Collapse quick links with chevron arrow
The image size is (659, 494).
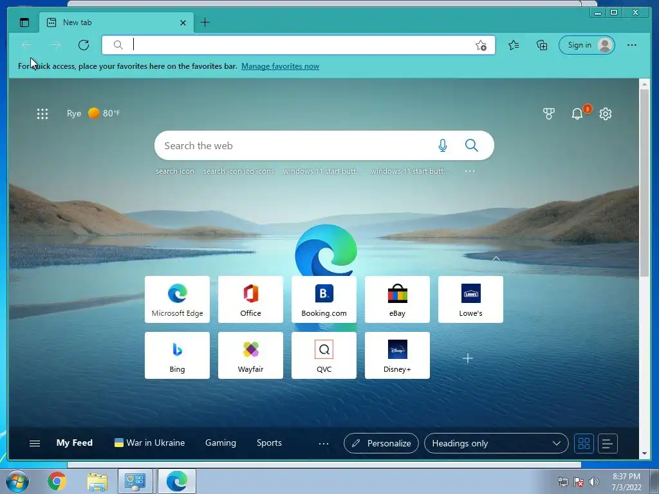tap(496, 259)
